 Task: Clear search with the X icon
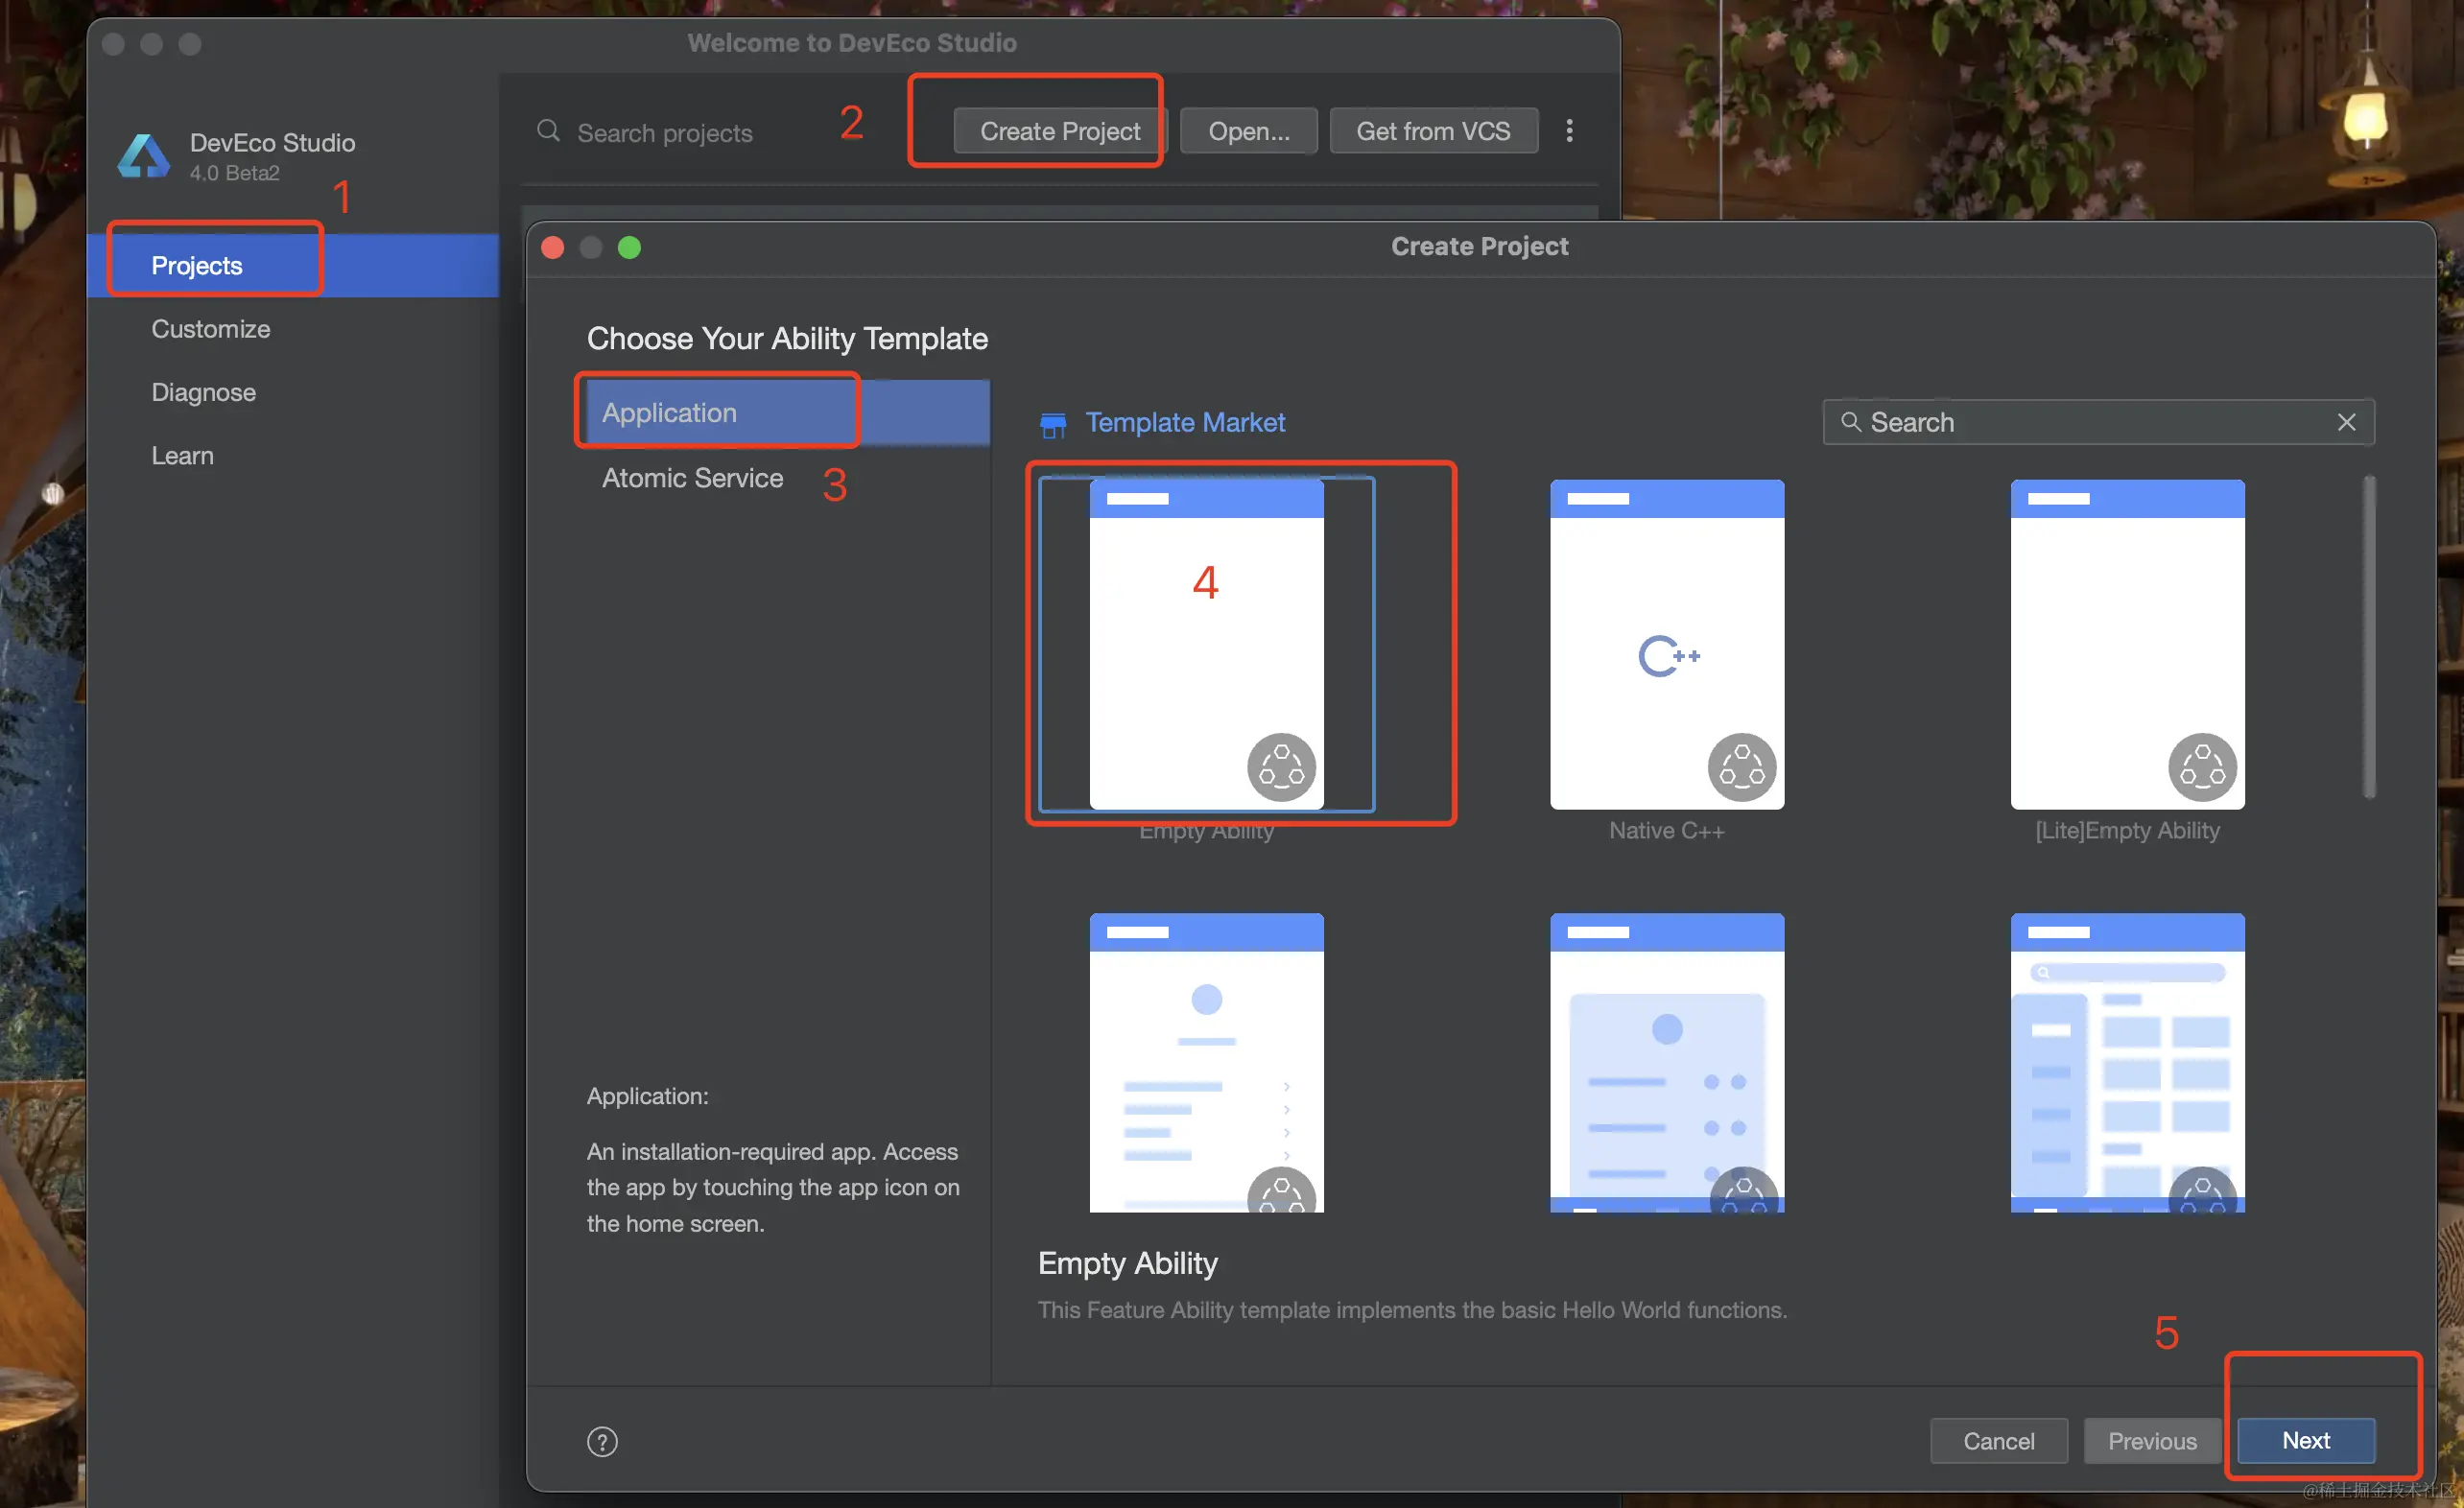[2346, 422]
